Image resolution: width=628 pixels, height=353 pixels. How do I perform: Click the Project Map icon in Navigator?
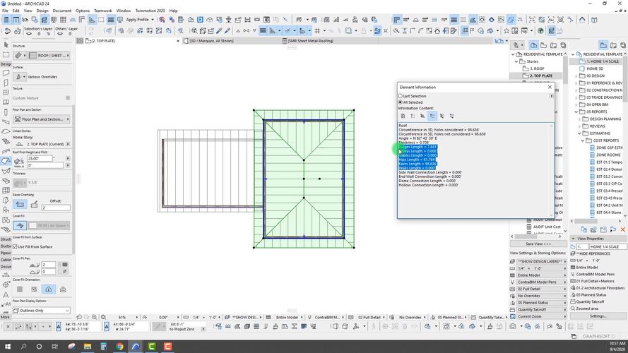coord(533,45)
